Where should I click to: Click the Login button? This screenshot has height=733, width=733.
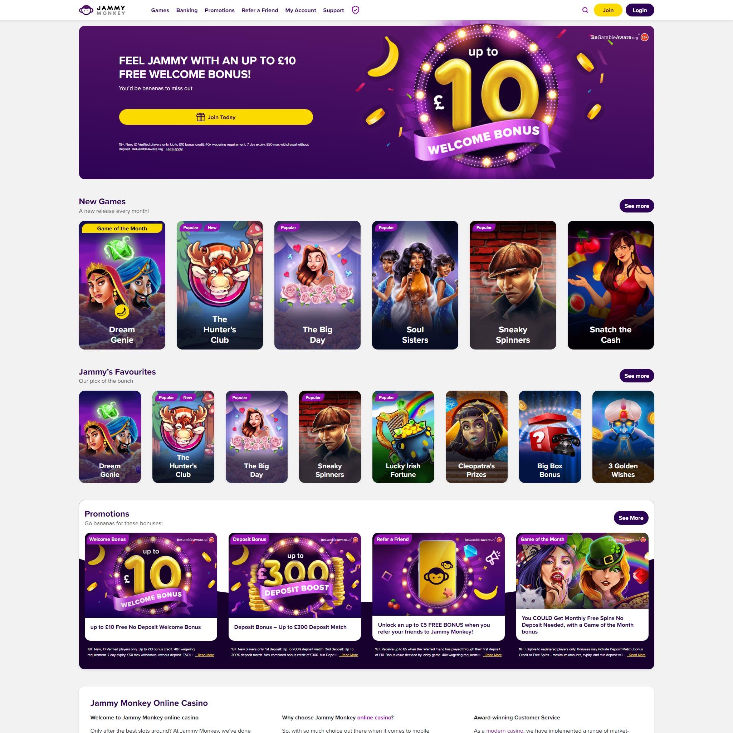pos(640,10)
